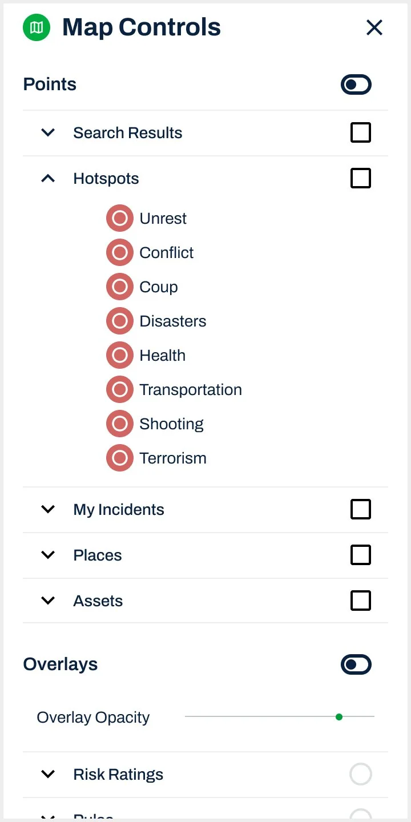
Task: Close the Map Controls panel
Action: (374, 27)
